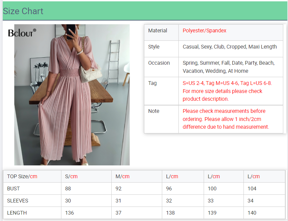Select the Tag row label
The image size is (288, 221).
tap(152, 83)
